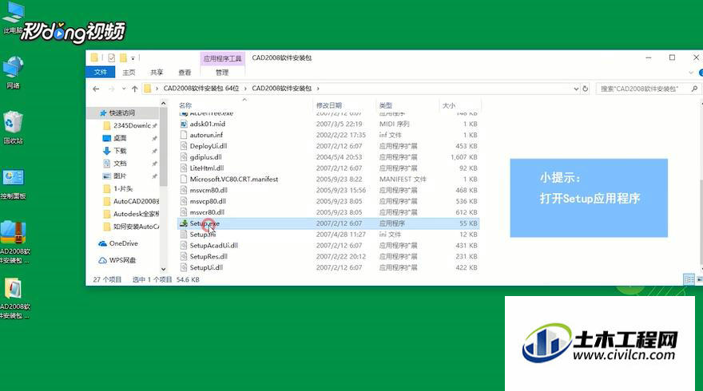Click the properties quick access icon
Image resolution: width=703 pixels, height=391 pixels.
pyautogui.click(x=112, y=57)
